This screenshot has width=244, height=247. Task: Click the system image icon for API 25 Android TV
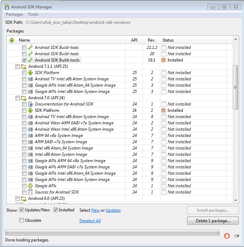(x=30, y=79)
